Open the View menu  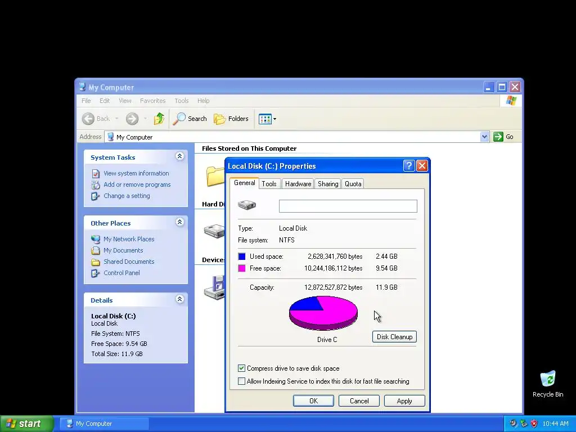click(x=125, y=101)
